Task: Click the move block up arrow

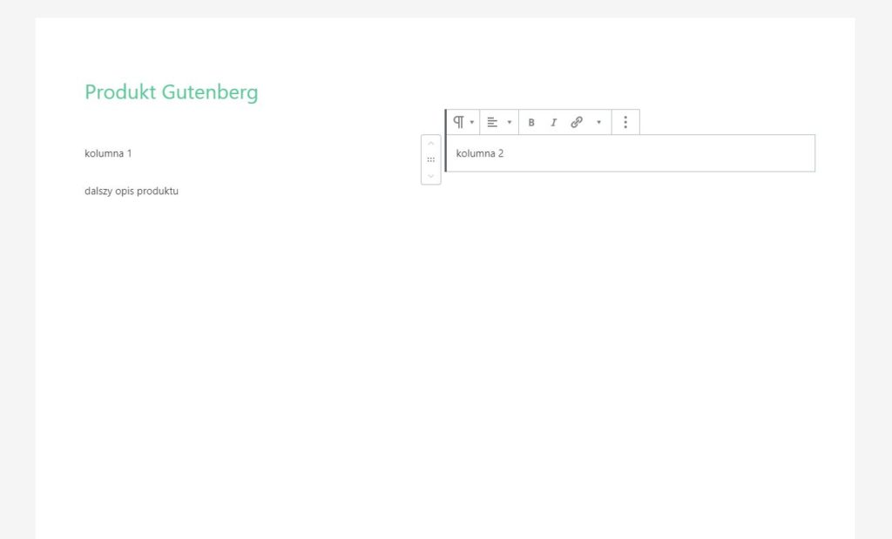Action: pos(431,142)
